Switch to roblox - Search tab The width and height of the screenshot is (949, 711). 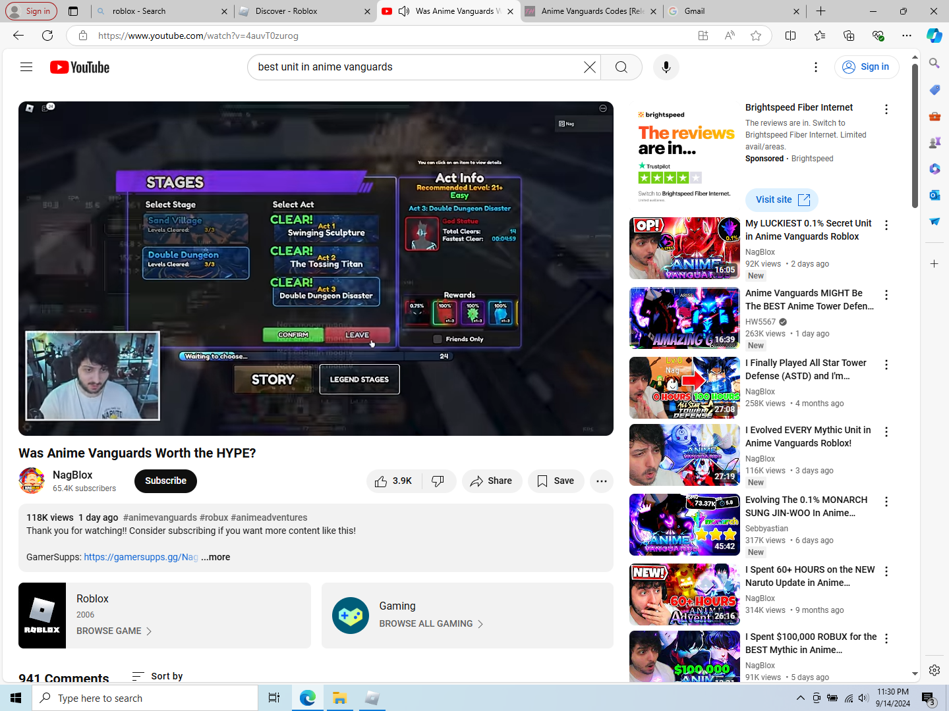tap(161, 11)
